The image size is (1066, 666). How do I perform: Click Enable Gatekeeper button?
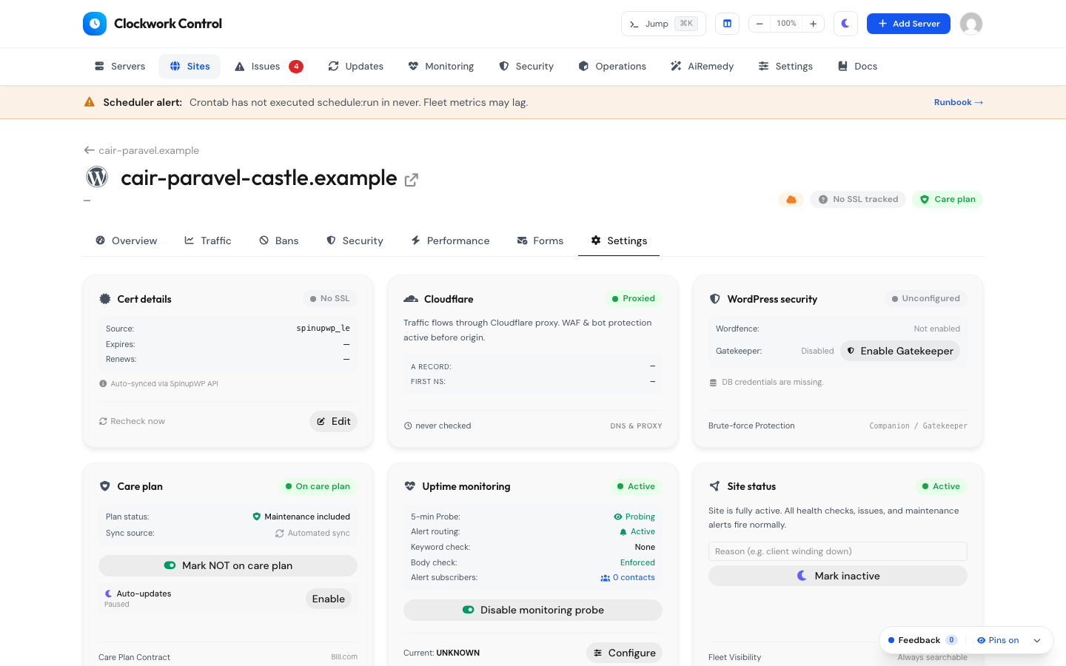[x=900, y=351]
